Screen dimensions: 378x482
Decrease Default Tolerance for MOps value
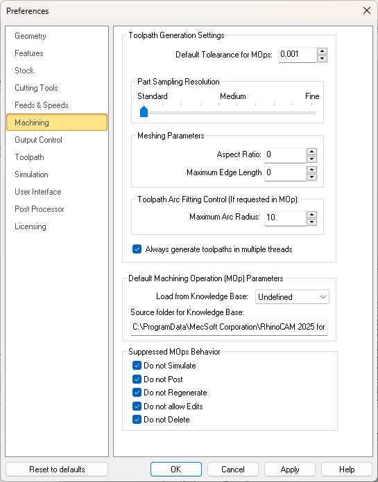coord(322,58)
